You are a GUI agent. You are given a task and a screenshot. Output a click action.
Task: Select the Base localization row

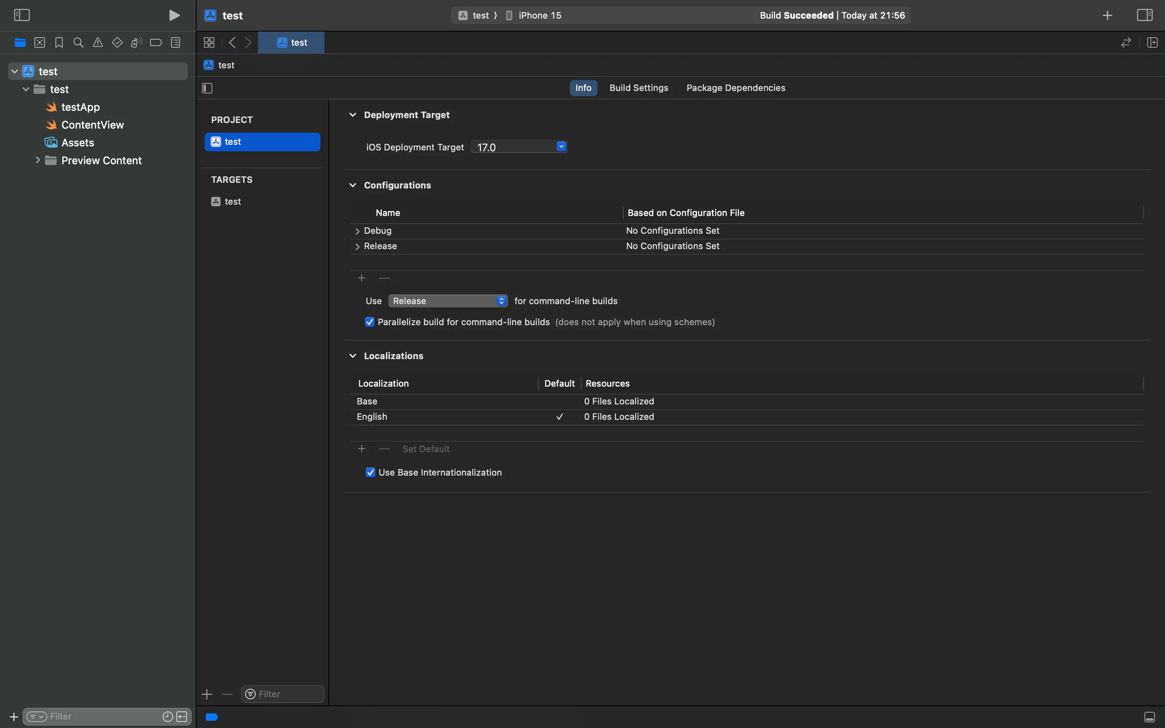(747, 402)
